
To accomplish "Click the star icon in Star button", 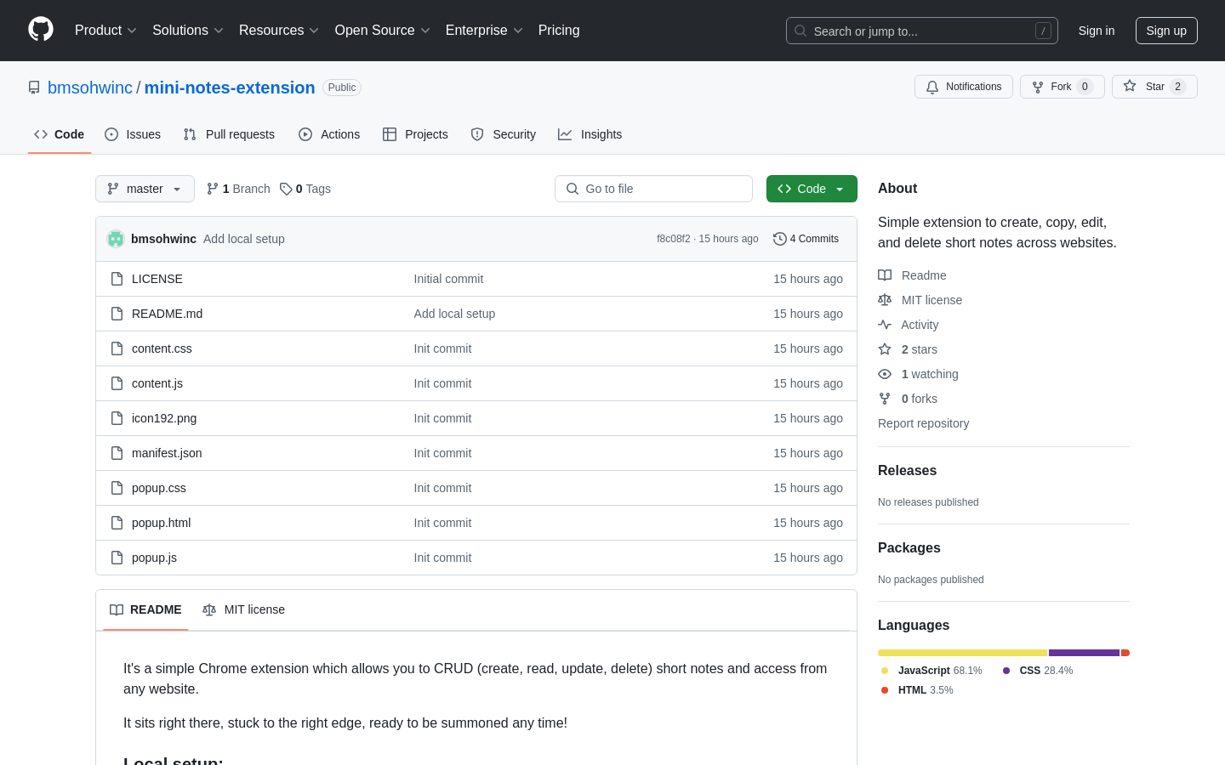I will 1130,86.
